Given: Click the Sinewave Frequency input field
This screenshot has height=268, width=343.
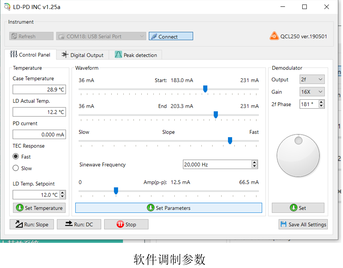Looking at the screenshot, I should click(217, 165).
